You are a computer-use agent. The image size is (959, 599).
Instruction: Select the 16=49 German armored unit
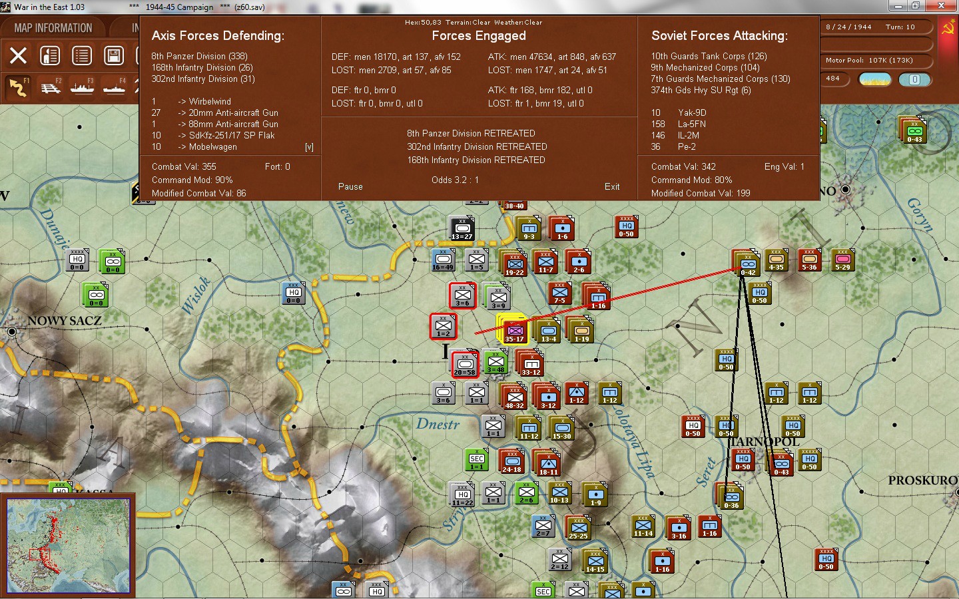pos(443,260)
